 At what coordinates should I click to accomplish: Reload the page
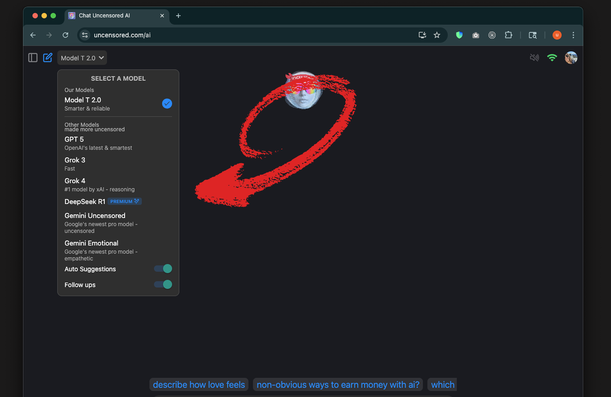65,35
